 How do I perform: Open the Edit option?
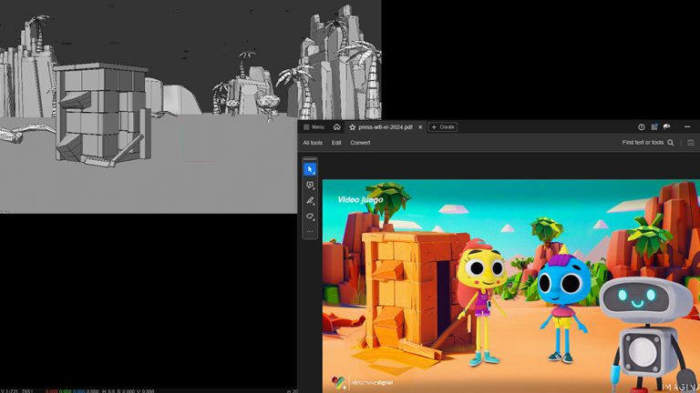336,143
